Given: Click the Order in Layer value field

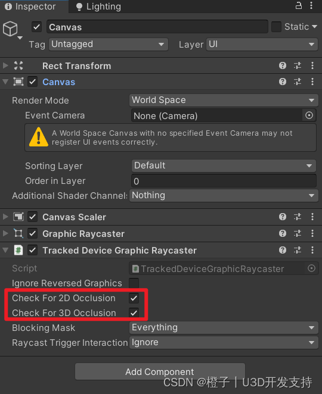Looking at the screenshot, I should pos(224,181).
